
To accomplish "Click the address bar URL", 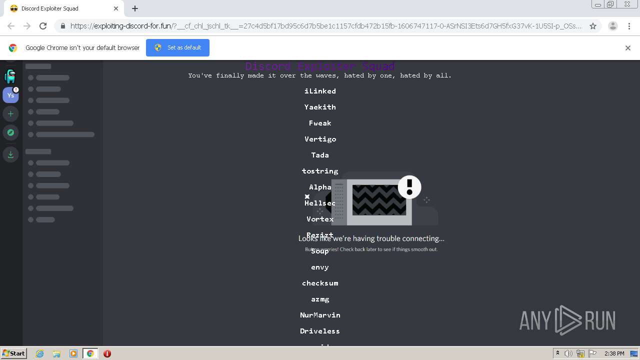I will tap(326, 26).
